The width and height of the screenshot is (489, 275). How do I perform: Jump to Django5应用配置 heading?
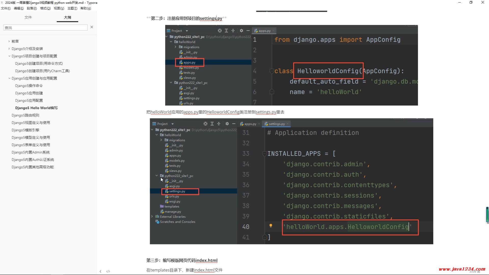point(29,100)
